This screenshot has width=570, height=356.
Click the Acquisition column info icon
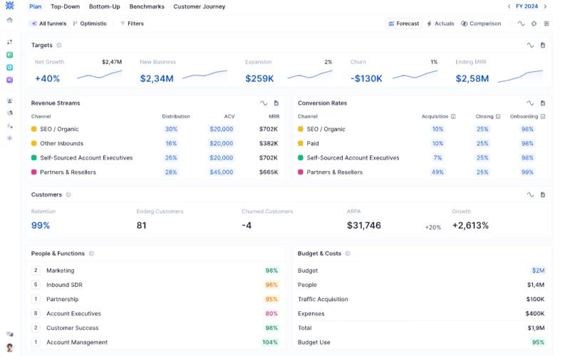453,117
